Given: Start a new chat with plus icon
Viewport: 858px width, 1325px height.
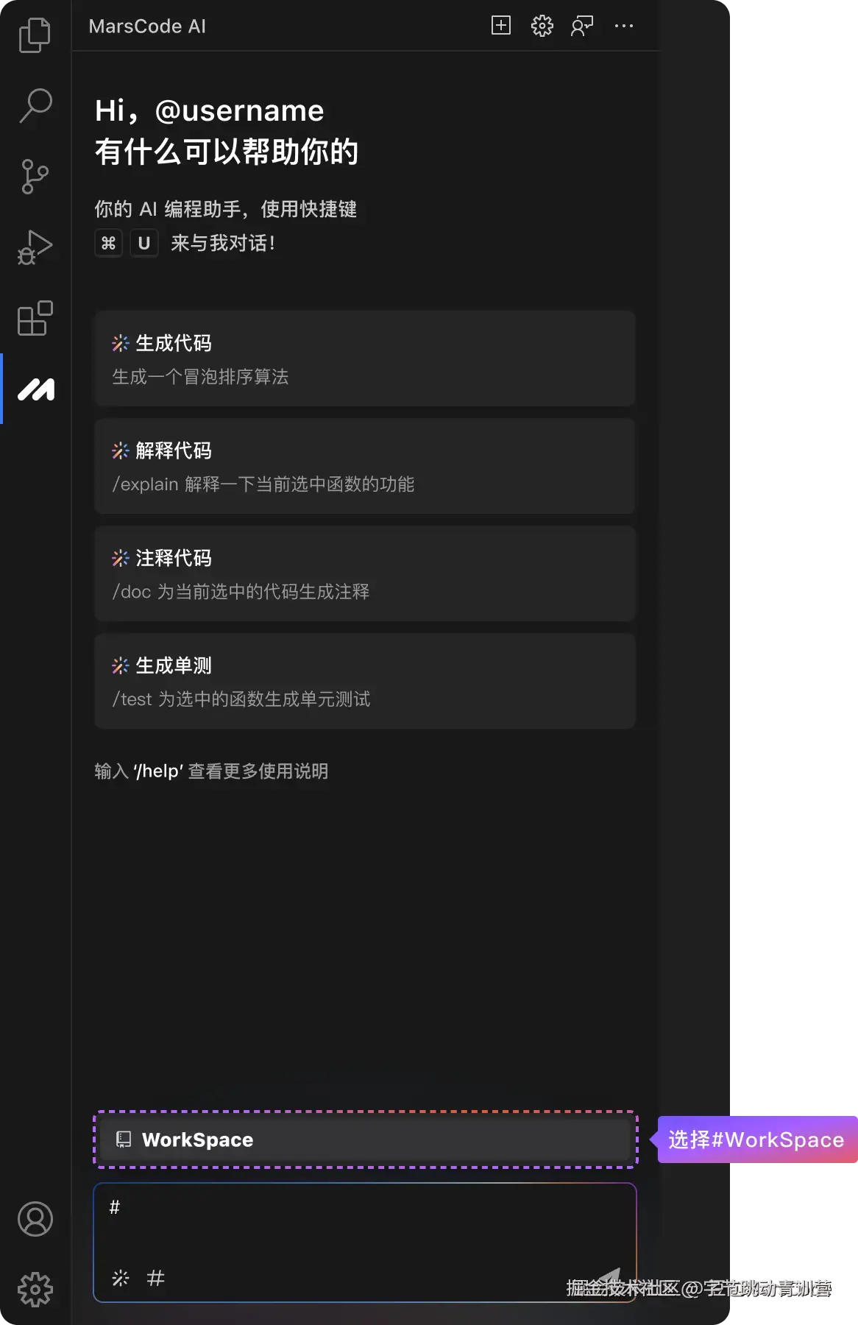Looking at the screenshot, I should click(501, 26).
